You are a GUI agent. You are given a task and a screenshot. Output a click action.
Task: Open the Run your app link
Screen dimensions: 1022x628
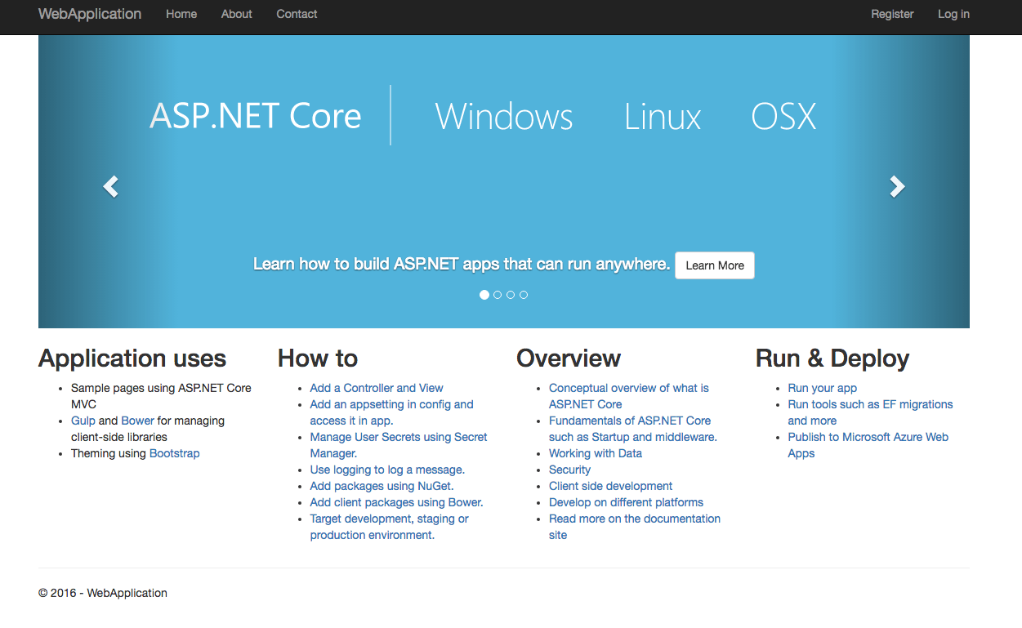[822, 388]
